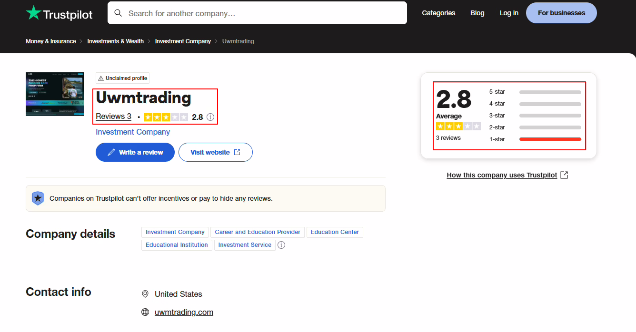
Task: Click info icon beside Investment Service tag
Action: [x=281, y=245]
